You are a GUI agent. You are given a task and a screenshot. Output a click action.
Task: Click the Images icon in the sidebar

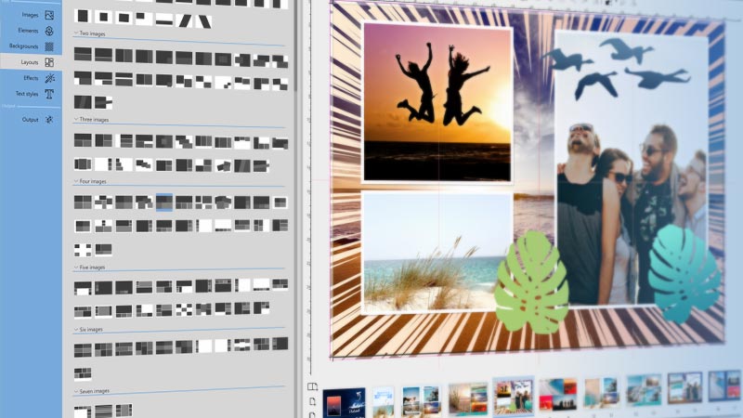click(49, 15)
